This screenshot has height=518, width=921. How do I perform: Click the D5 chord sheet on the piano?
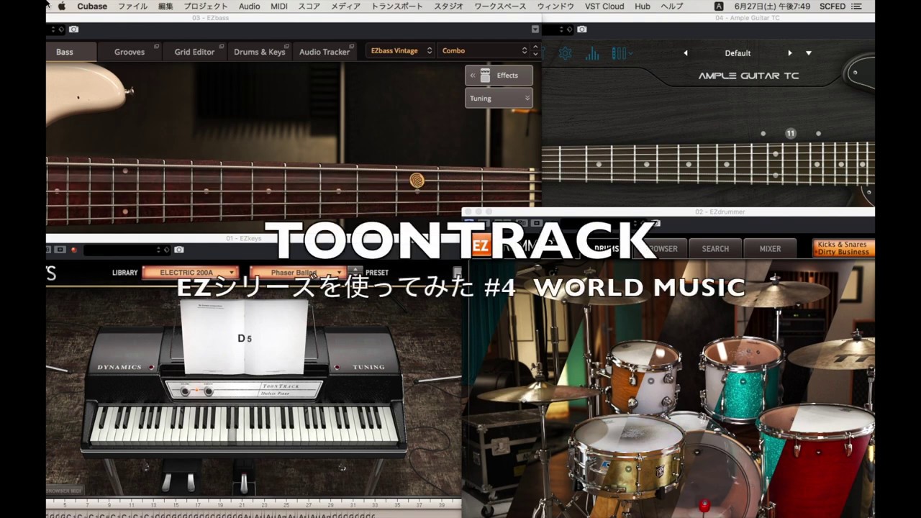pyautogui.click(x=245, y=338)
